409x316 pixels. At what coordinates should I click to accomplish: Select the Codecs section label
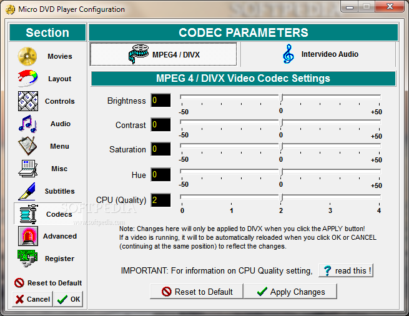pyautogui.click(x=59, y=214)
